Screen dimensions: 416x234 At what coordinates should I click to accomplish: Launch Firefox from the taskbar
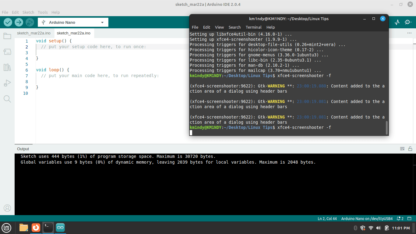pos(36,228)
